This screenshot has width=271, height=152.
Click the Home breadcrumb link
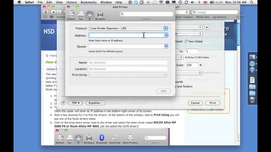click(x=53, y=55)
